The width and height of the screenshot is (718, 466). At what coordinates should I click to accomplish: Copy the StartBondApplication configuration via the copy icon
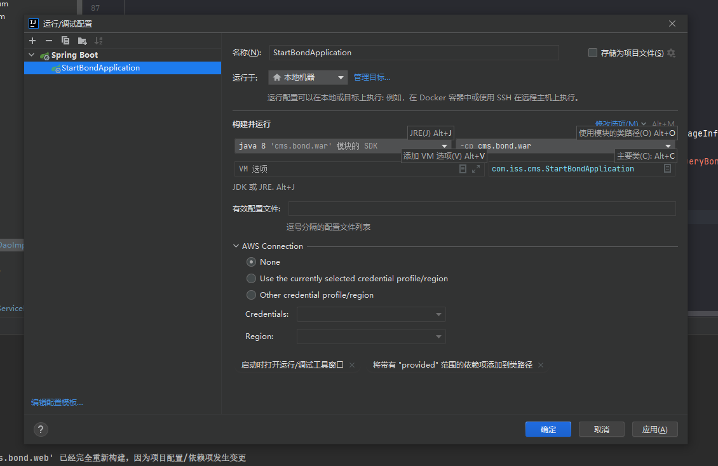[65, 40]
